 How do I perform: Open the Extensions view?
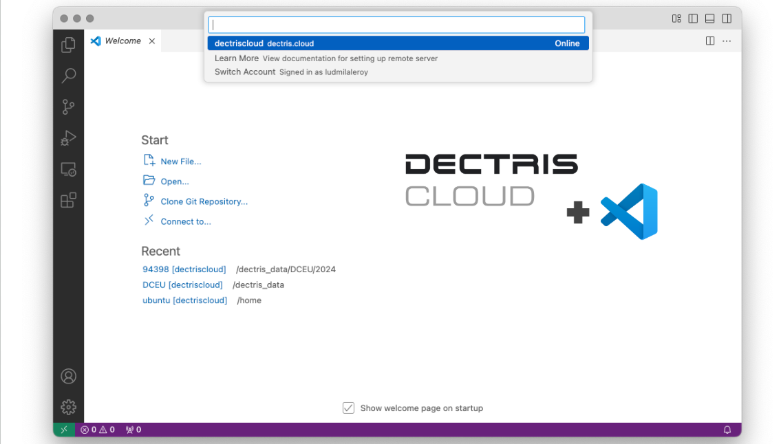tap(68, 201)
